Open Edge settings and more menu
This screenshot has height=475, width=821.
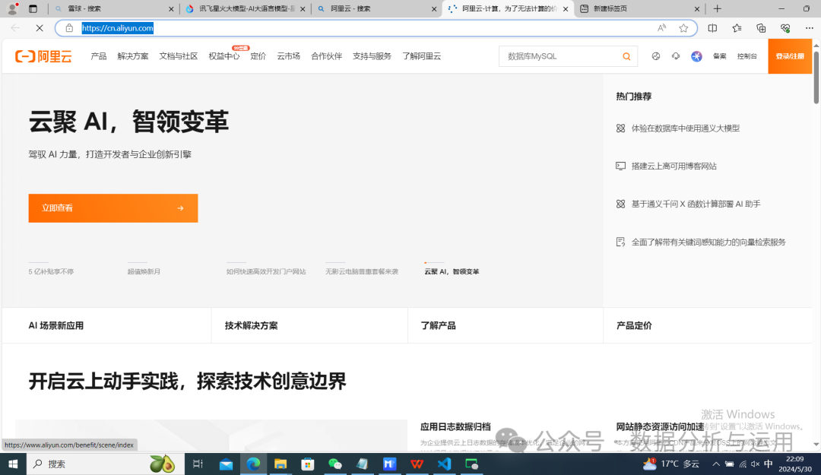point(809,28)
